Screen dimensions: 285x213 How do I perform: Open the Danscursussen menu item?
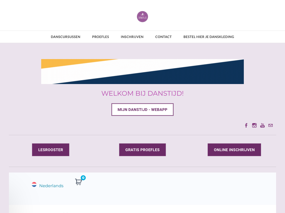pos(65,37)
